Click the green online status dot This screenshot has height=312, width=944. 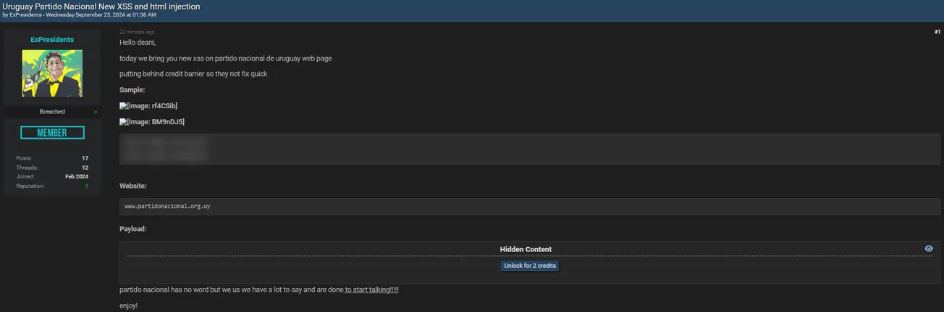96,112
